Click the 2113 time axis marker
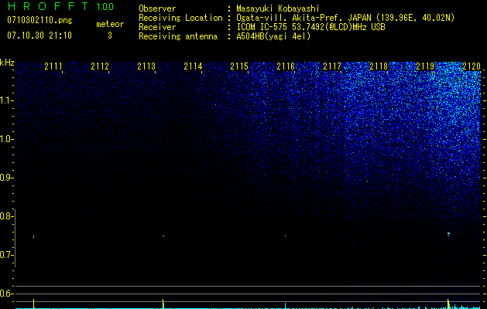The width and height of the screenshot is (487, 309). click(146, 66)
